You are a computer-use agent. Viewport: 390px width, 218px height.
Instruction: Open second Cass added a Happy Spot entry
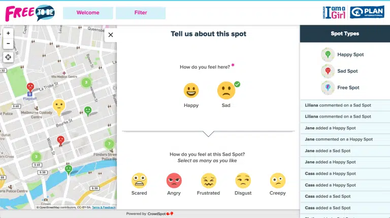point(345,185)
